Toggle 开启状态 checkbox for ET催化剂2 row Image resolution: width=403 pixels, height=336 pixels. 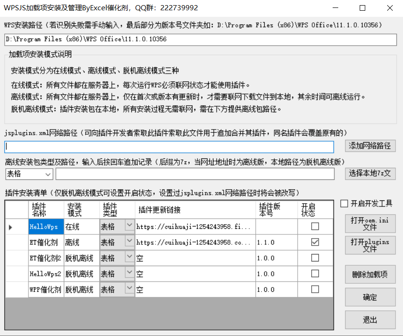click(x=315, y=258)
